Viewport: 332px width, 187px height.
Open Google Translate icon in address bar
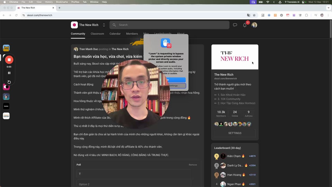click(x=248, y=15)
